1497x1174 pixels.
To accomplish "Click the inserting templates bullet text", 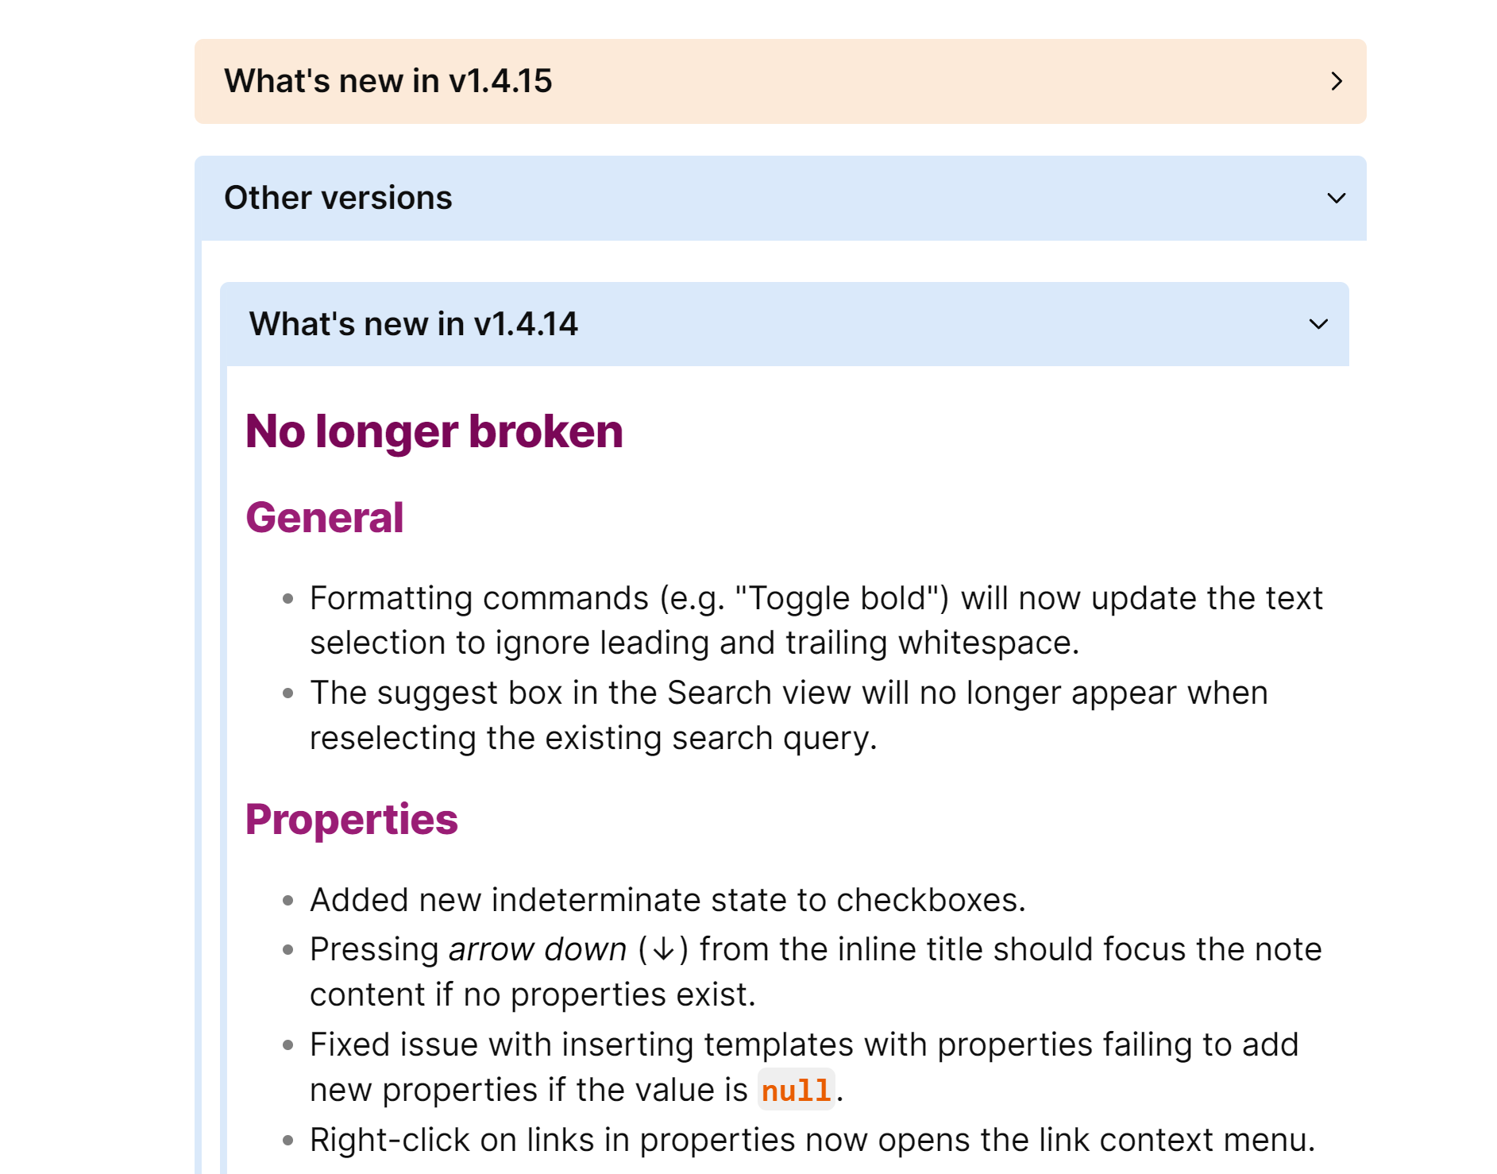I will pos(804,1067).
